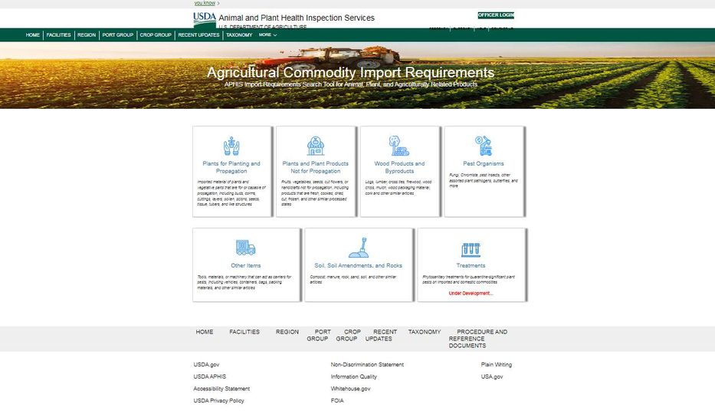Viewport: 715px width, 414px height.
Task: Open the 'Pest Organisms' title link
Action: (484, 164)
